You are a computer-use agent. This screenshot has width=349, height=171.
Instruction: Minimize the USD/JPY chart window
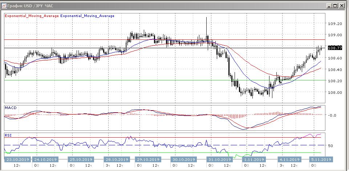[329, 5]
